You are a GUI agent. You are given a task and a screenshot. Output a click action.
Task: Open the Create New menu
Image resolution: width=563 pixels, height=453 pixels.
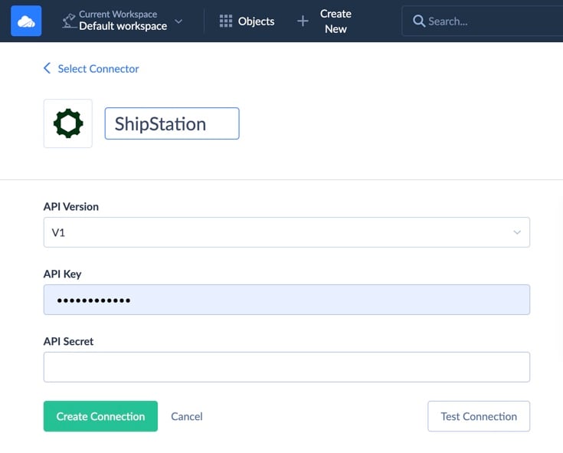pos(335,21)
